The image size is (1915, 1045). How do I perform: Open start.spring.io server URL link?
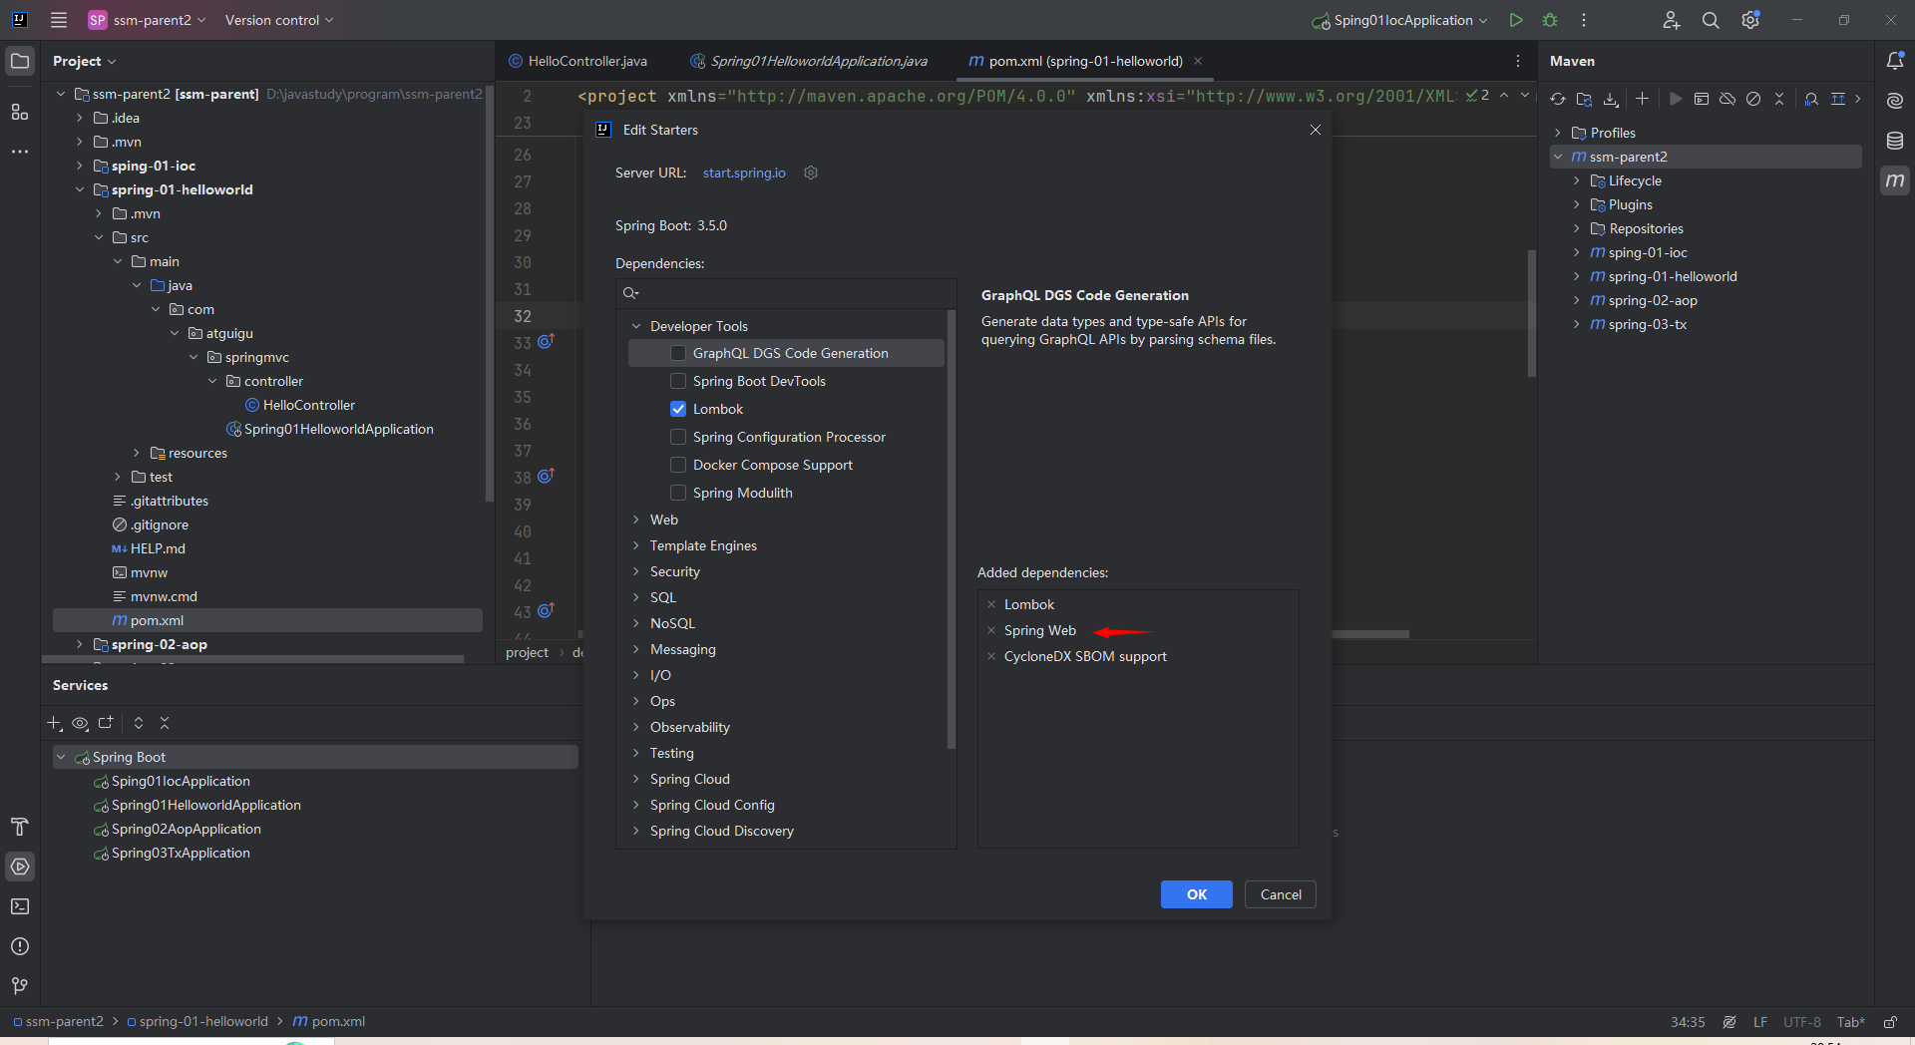(x=744, y=173)
